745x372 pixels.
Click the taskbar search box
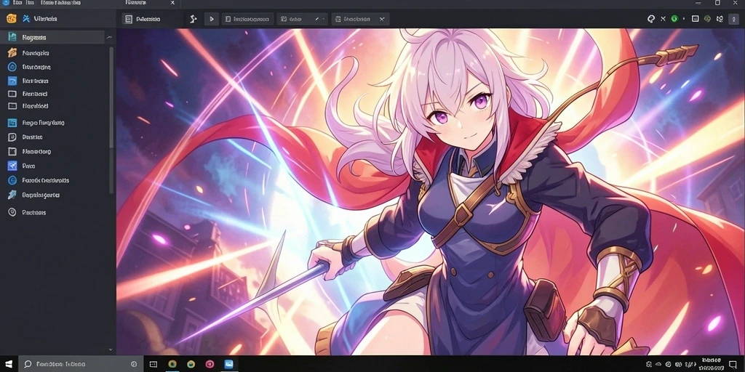coord(80,364)
